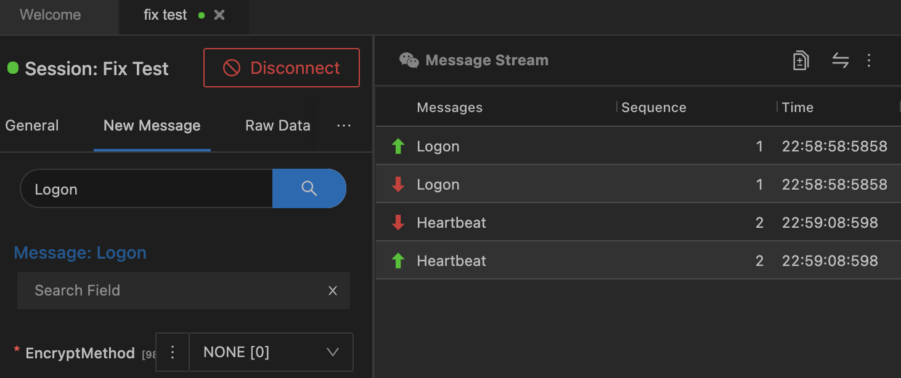The height and width of the screenshot is (378, 901).
Task: Click the search magnifier icon button
Action: [x=309, y=189]
